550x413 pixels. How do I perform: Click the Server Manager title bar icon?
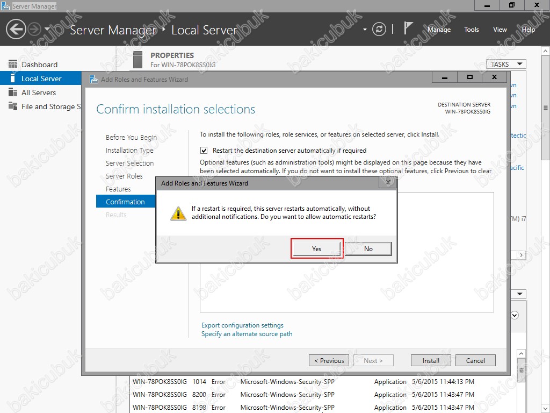[x=5, y=5]
